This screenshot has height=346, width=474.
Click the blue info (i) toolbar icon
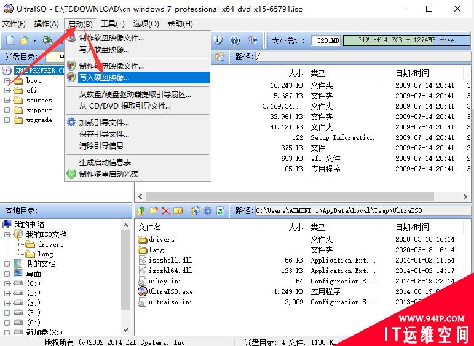click(218, 40)
